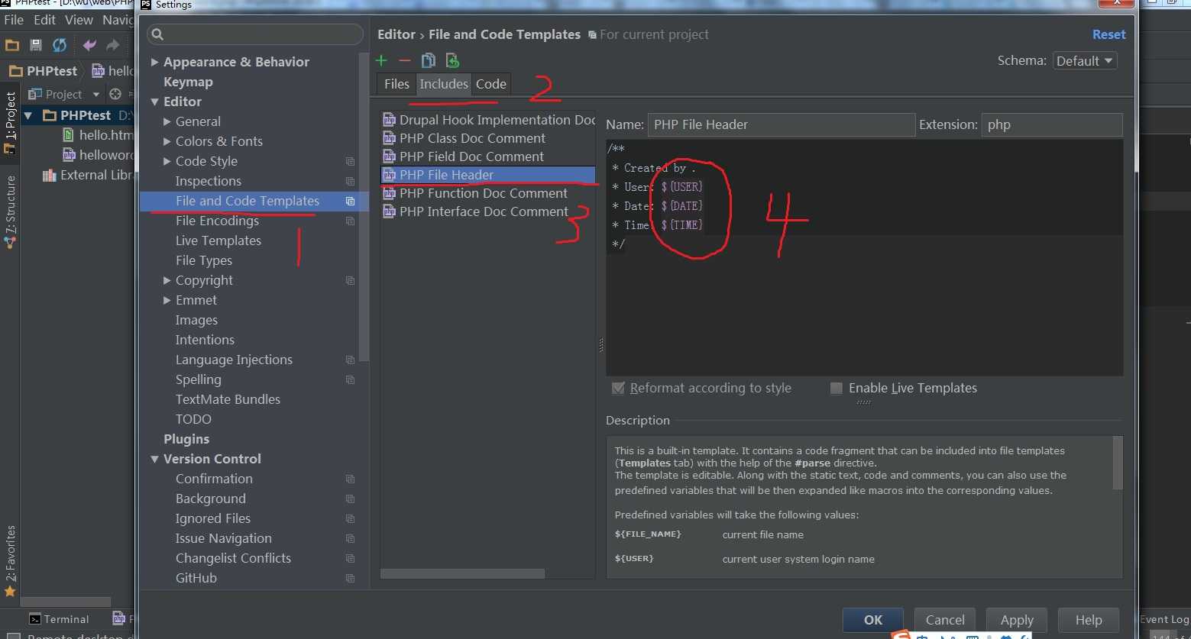
Task: Click the template Name input field
Action: coord(781,124)
